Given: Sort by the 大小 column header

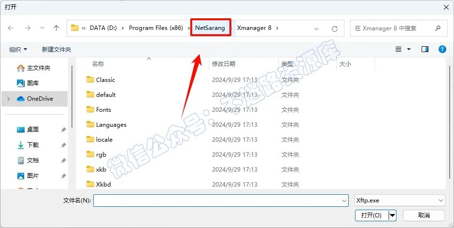Looking at the screenshot, I should 345,64.
